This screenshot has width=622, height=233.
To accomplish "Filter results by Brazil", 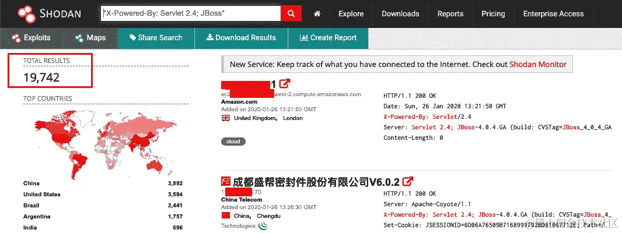I will [32, 206].
